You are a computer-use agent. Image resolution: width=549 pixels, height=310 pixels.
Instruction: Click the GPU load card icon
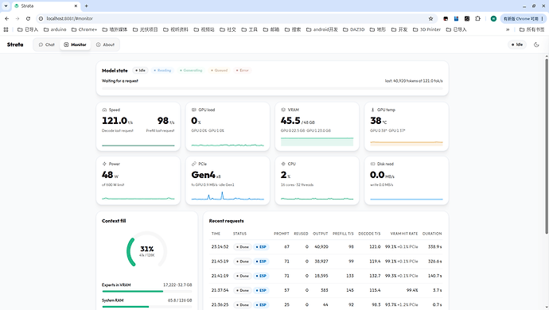(193, 110)
